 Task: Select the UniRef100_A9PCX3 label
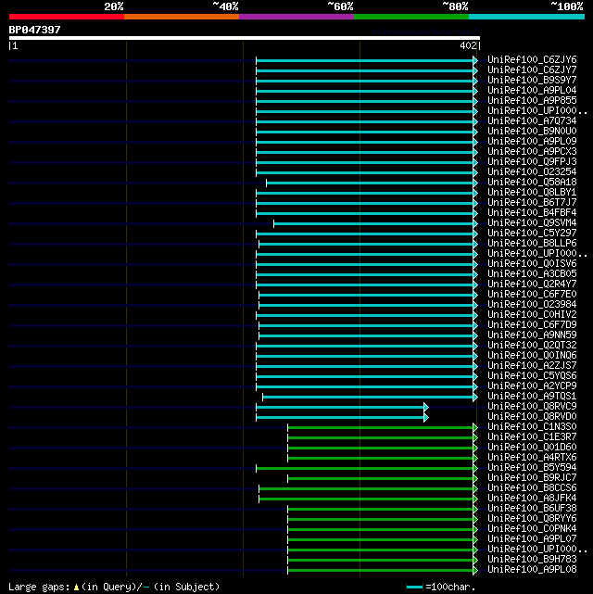[x=532, y=152]
